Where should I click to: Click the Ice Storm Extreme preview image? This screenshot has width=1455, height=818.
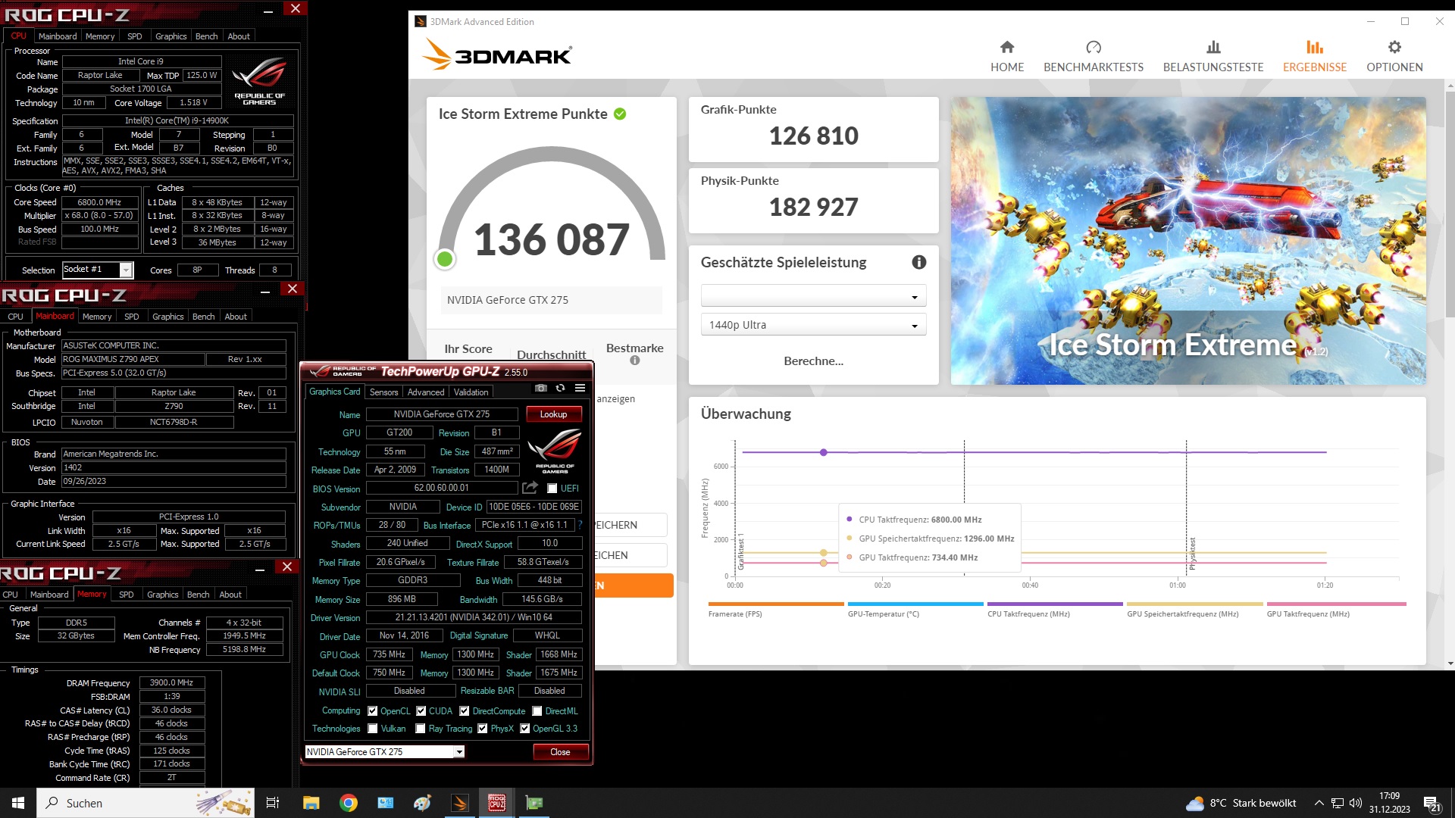click(x=1188, y=241)
